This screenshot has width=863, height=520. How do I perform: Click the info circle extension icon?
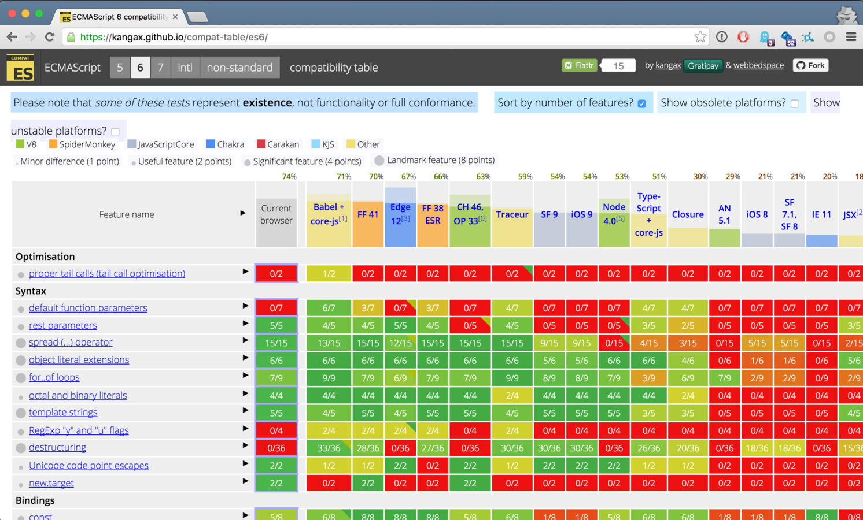coord(721,37)
